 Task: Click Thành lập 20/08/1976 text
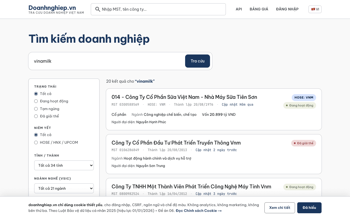(194, 105)
